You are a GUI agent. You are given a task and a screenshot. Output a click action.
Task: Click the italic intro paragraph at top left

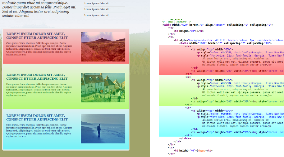[40, 9]
